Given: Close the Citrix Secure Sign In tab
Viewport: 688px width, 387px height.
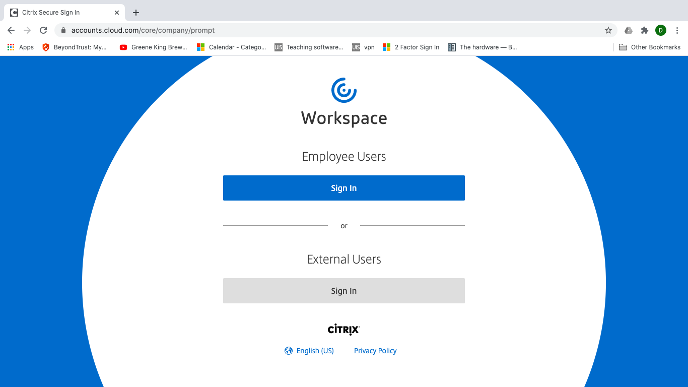Looking at the screenshot, I should point(117,13).
